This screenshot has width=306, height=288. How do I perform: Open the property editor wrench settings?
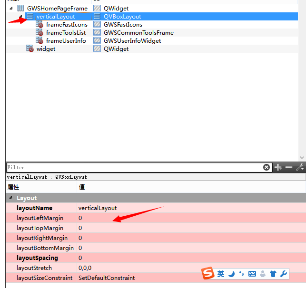pyautogui.click(x=300, y=167)
